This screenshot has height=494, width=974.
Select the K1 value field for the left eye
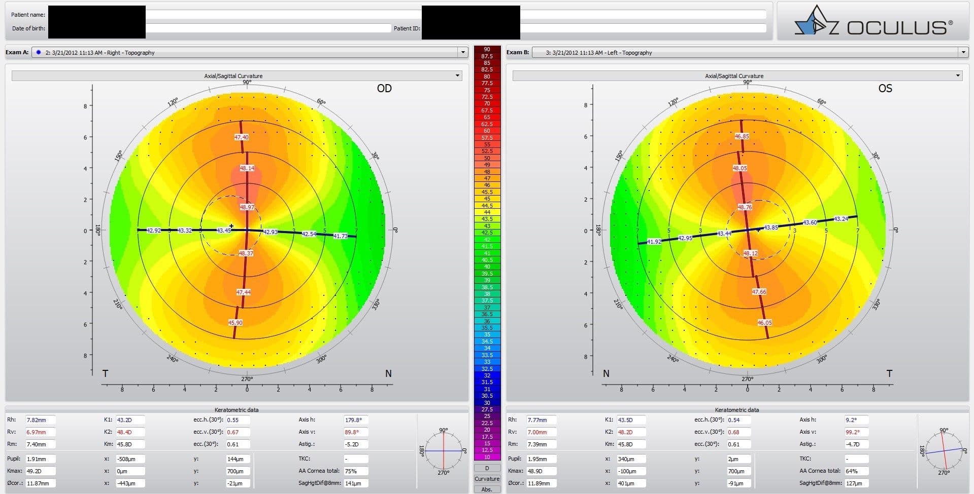coord(630,420)
